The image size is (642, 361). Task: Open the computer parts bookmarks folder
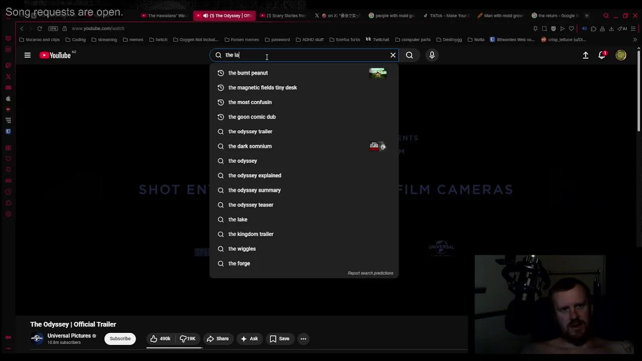[413, 40]
